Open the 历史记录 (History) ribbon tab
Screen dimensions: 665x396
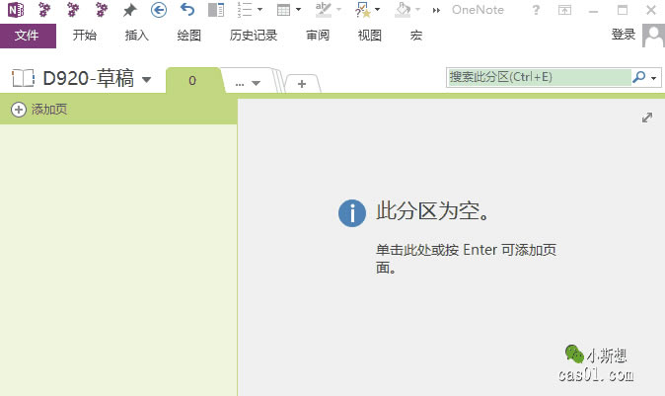(254, 36)
